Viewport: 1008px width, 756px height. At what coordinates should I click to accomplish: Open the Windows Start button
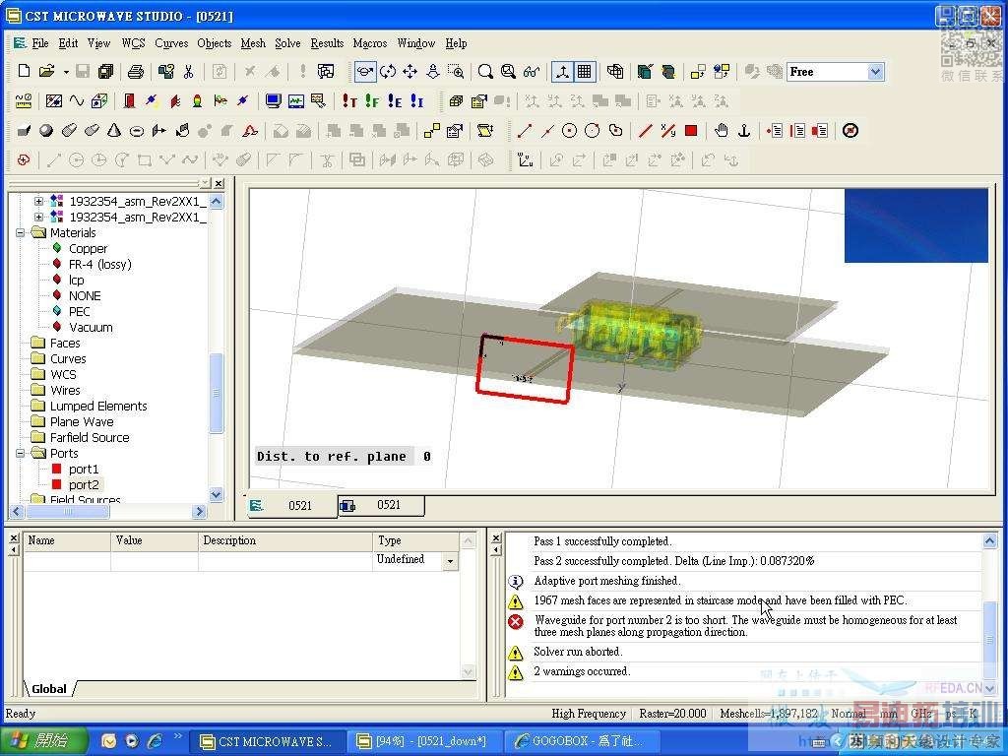coord(43,740)
